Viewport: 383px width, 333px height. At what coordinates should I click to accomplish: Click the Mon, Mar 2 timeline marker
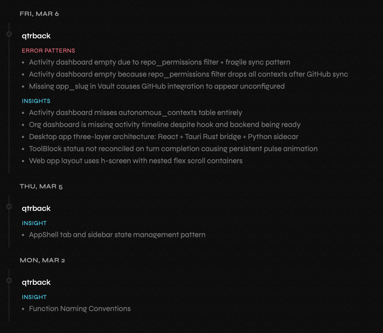[x=9, y=280]
